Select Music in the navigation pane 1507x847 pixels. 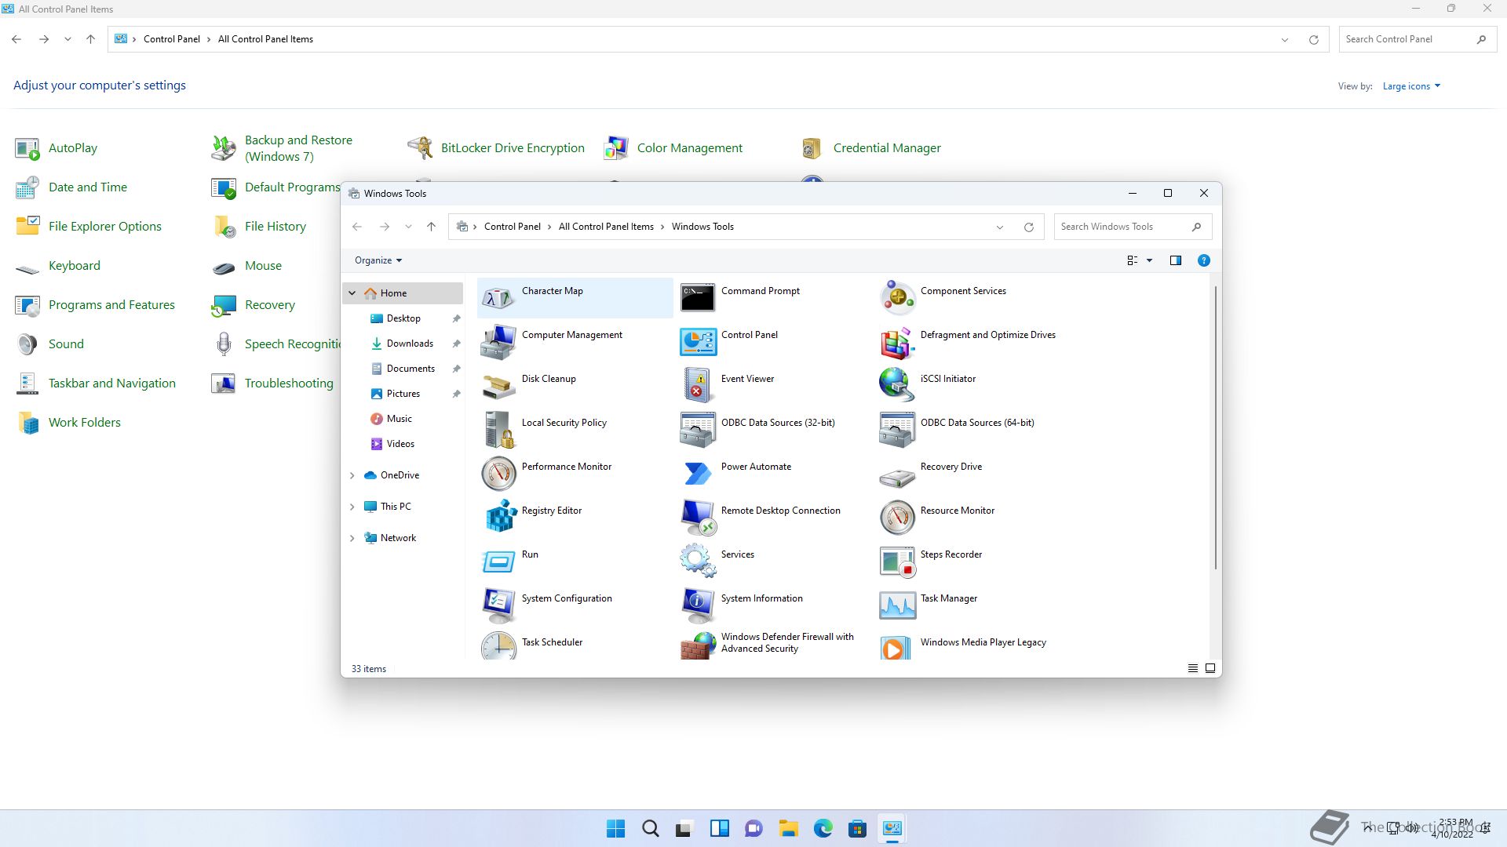[x=400, y=419]
